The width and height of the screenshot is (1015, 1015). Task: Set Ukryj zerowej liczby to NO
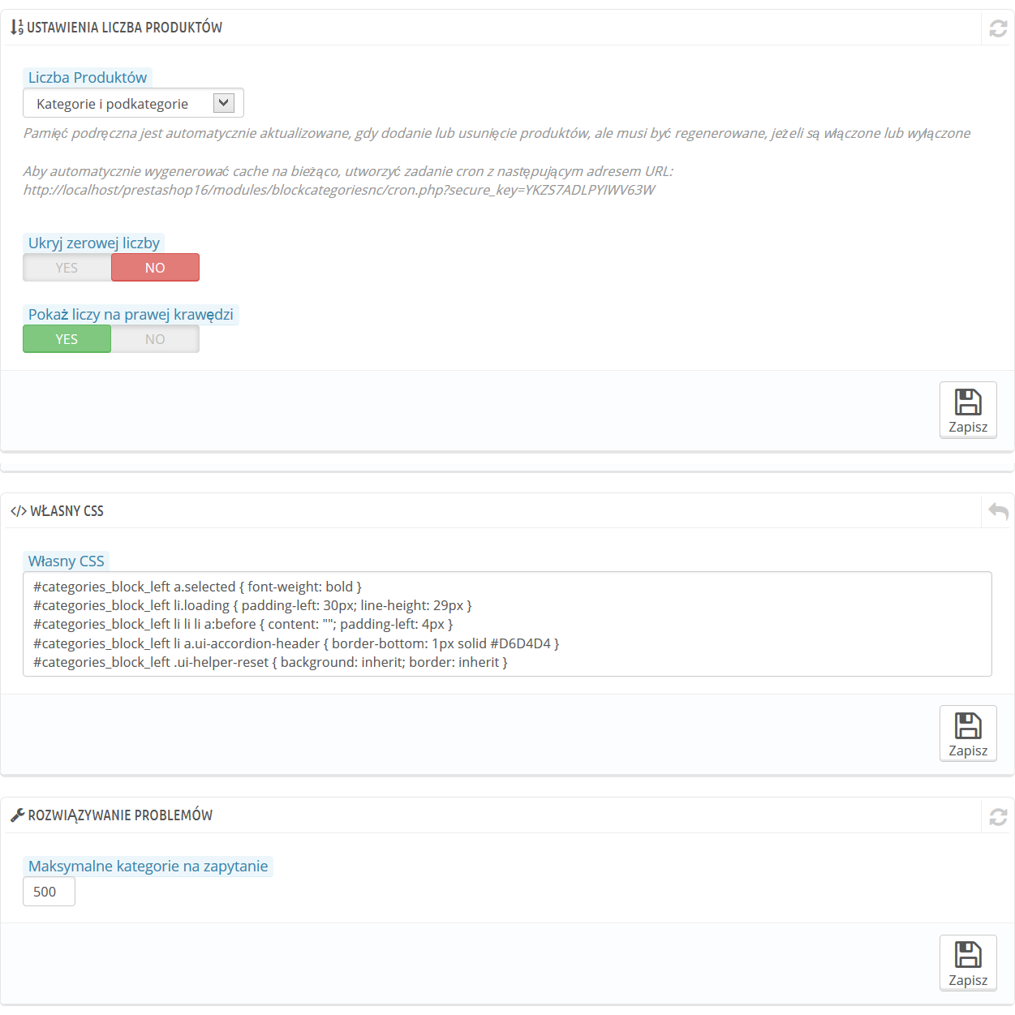click(x=155, y=268)
